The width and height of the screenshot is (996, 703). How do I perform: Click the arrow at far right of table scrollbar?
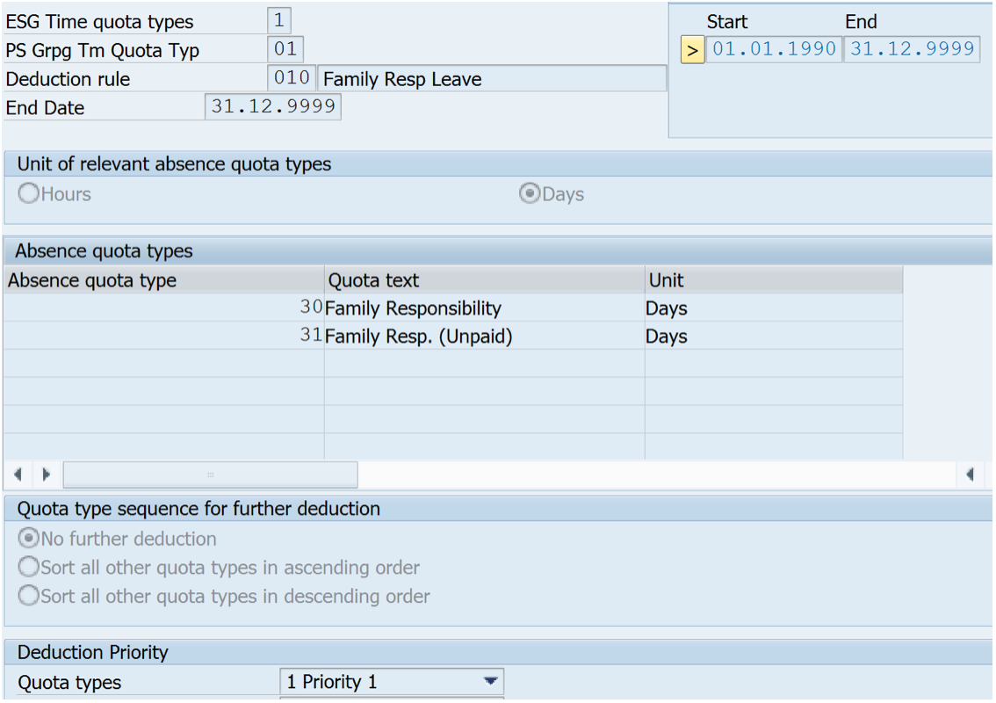(x=970, y=475)
